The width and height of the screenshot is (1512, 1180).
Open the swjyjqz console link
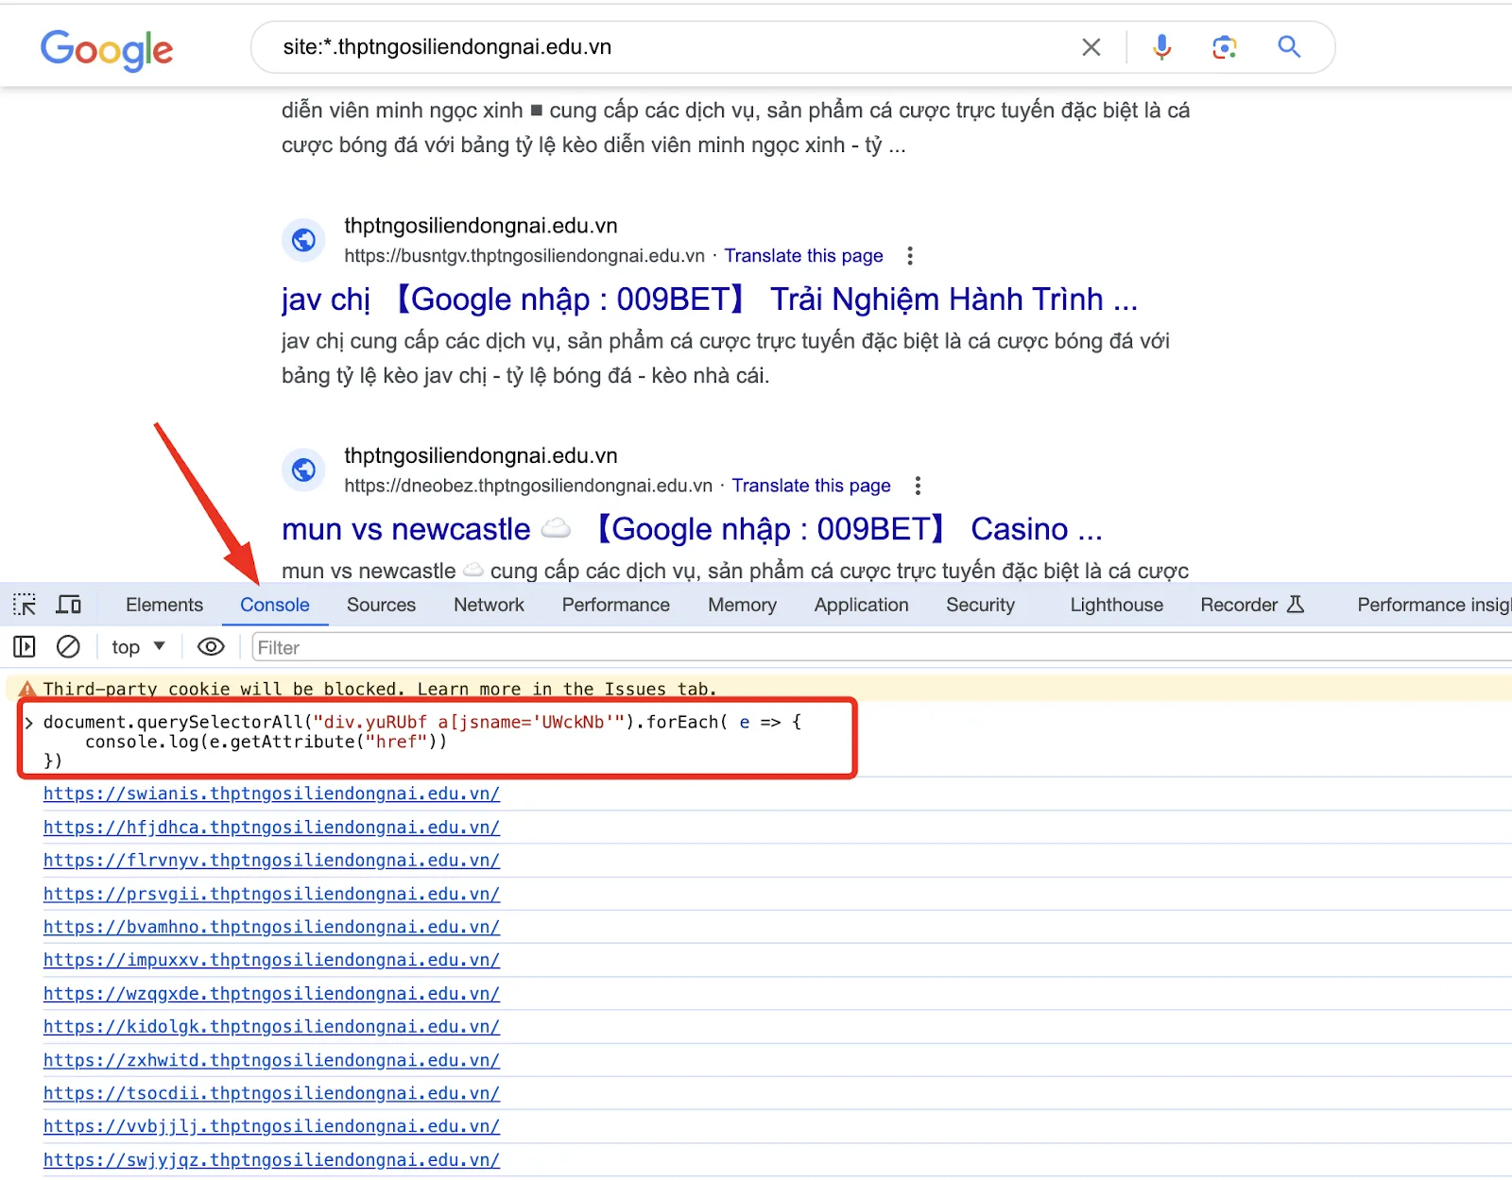click(x=271, y=1160)
